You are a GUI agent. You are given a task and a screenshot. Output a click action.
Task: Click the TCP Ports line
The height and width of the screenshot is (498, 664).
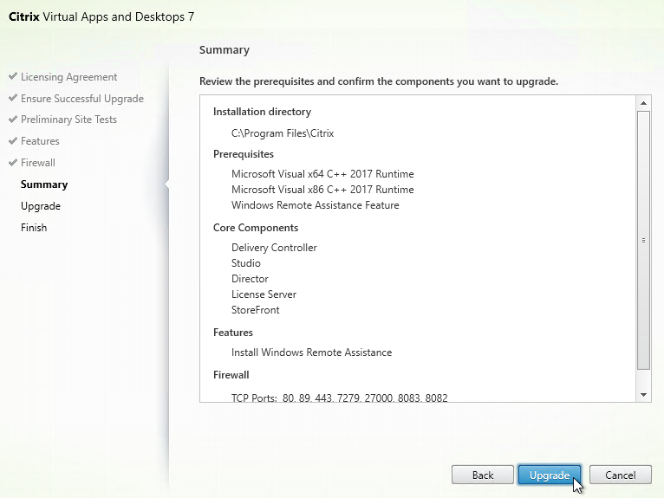339,398
